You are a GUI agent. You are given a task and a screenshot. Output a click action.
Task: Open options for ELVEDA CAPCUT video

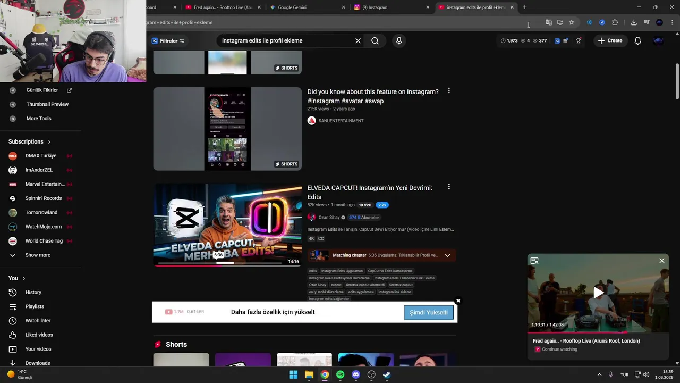[x=449, y=187]
